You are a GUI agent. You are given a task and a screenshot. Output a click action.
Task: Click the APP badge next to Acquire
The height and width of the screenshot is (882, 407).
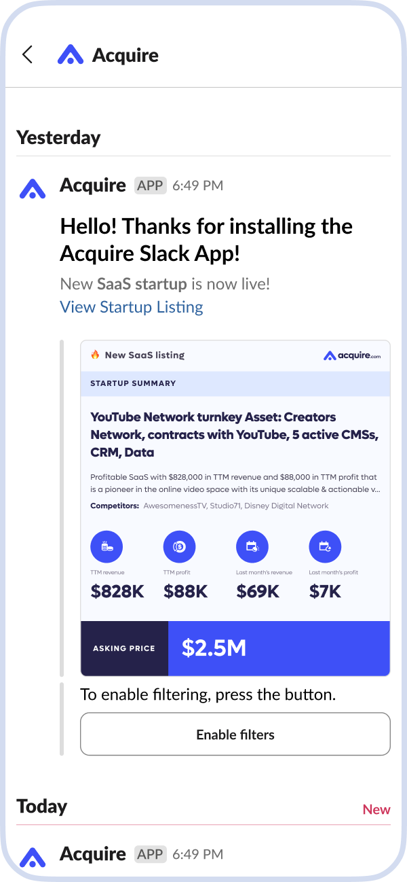click(x=149, y=185)
